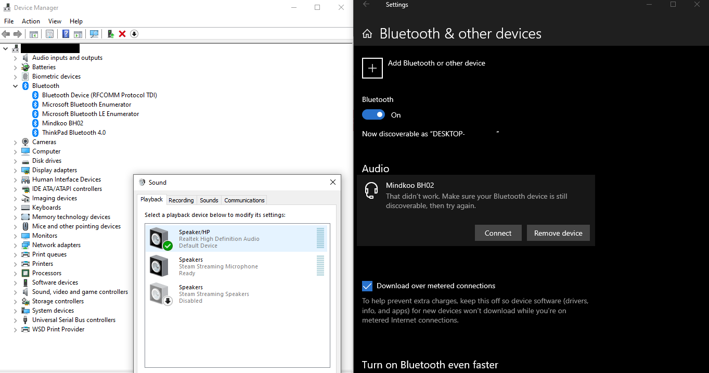Select Microsoft Bluetooth LE Enumerator
Viewport: 709px width, 373px height.
tap(91, 114)
